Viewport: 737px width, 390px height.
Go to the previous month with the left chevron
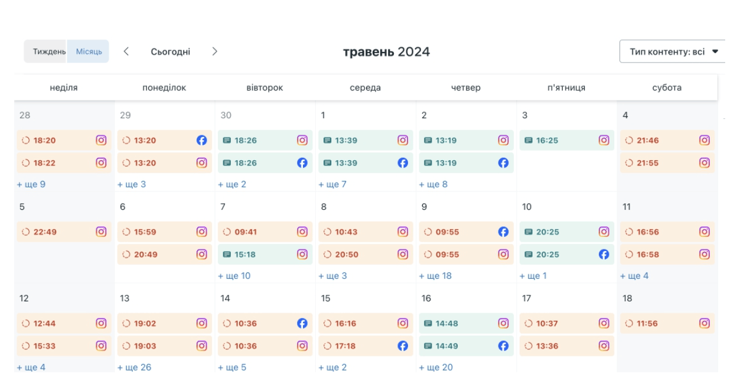coord(126,51)
